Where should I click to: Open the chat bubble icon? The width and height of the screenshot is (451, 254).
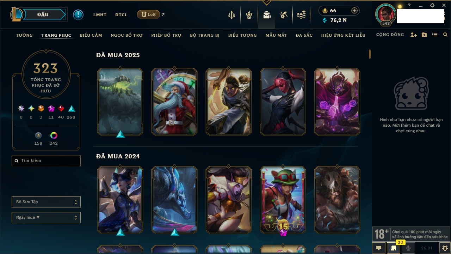(x=379, y=248)
